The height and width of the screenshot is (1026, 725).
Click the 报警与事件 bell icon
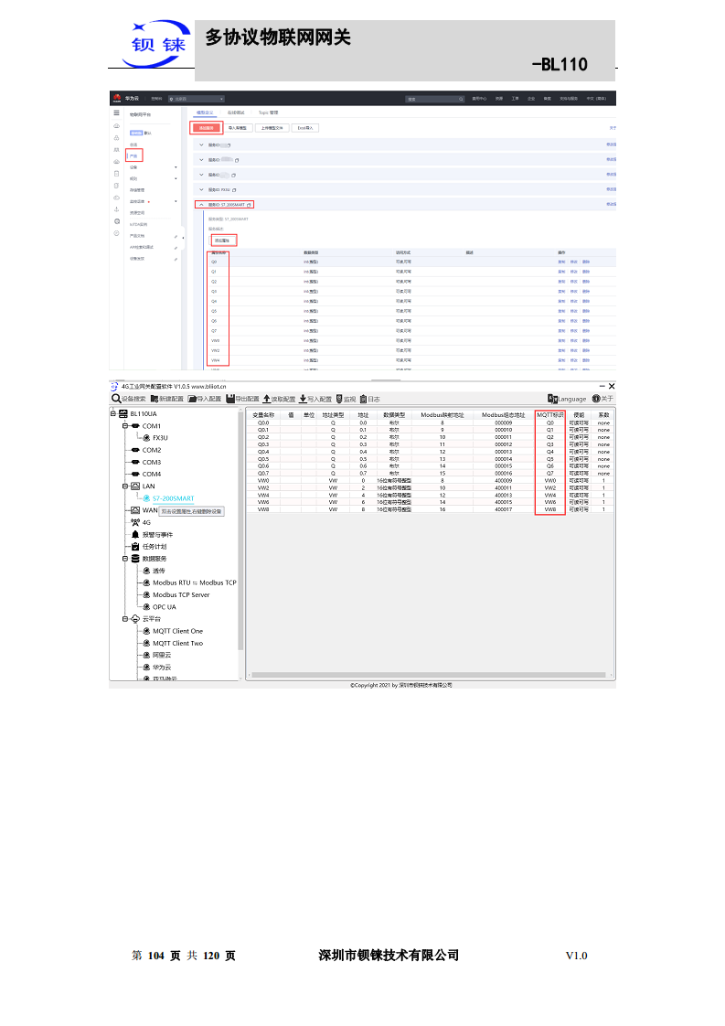135,535
